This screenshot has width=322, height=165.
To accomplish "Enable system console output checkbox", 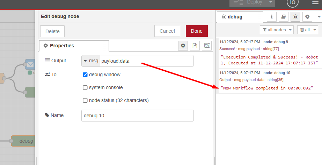I will click(x=85, y=88).
